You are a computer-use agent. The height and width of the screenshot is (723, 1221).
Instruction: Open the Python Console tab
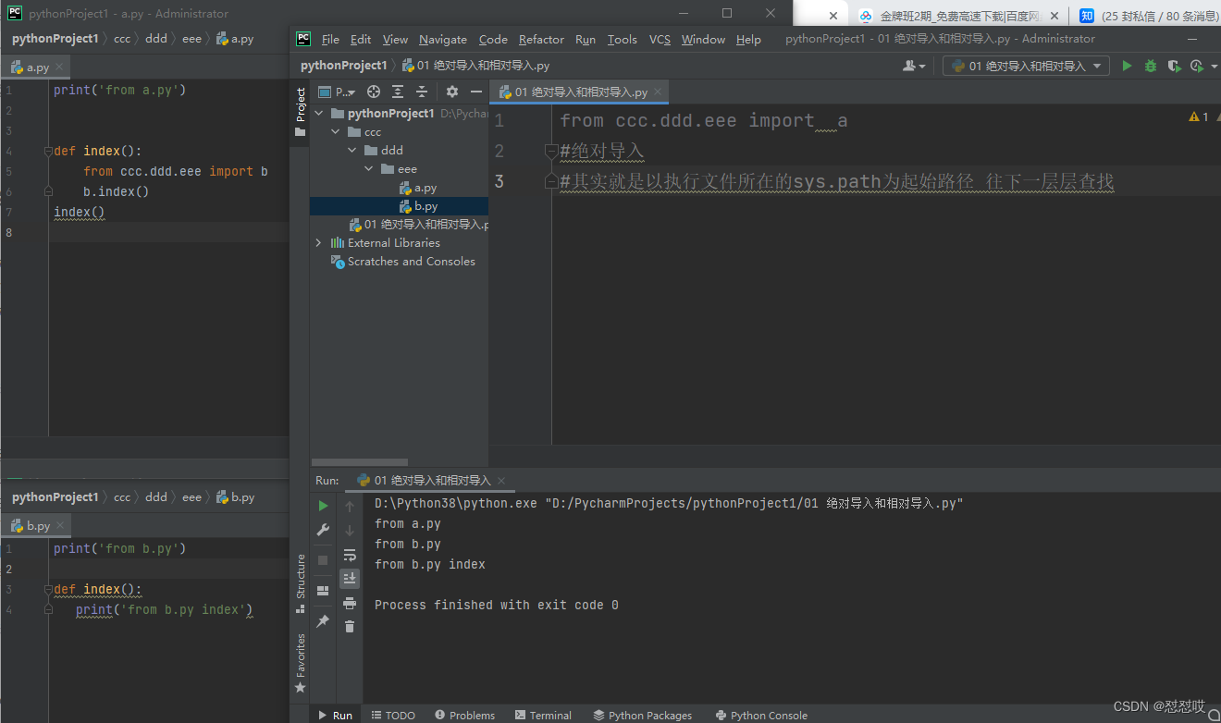(761, 715)
